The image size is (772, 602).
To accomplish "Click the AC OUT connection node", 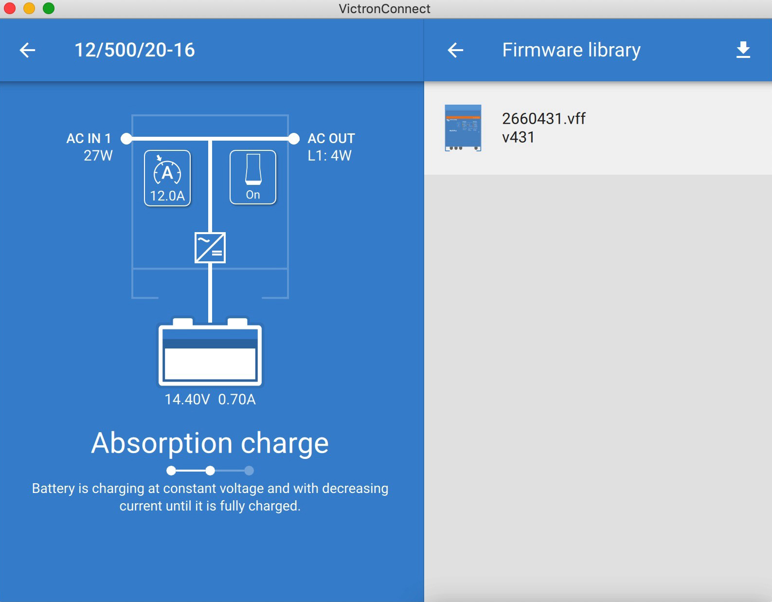I will pos(294,139).
